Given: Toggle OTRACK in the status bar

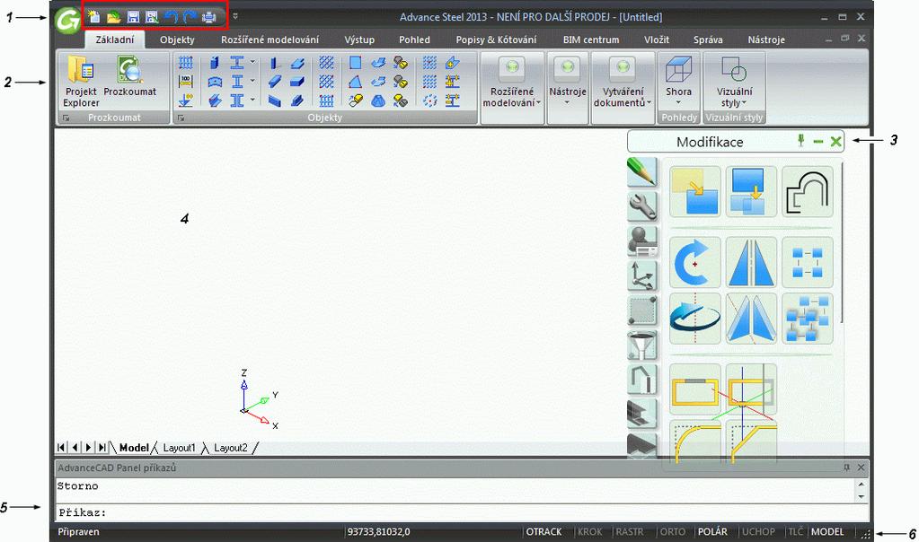Looking at the screenshot, I should coord(543,532).
